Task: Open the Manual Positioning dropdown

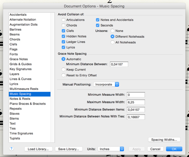Action: pos(106,84)
